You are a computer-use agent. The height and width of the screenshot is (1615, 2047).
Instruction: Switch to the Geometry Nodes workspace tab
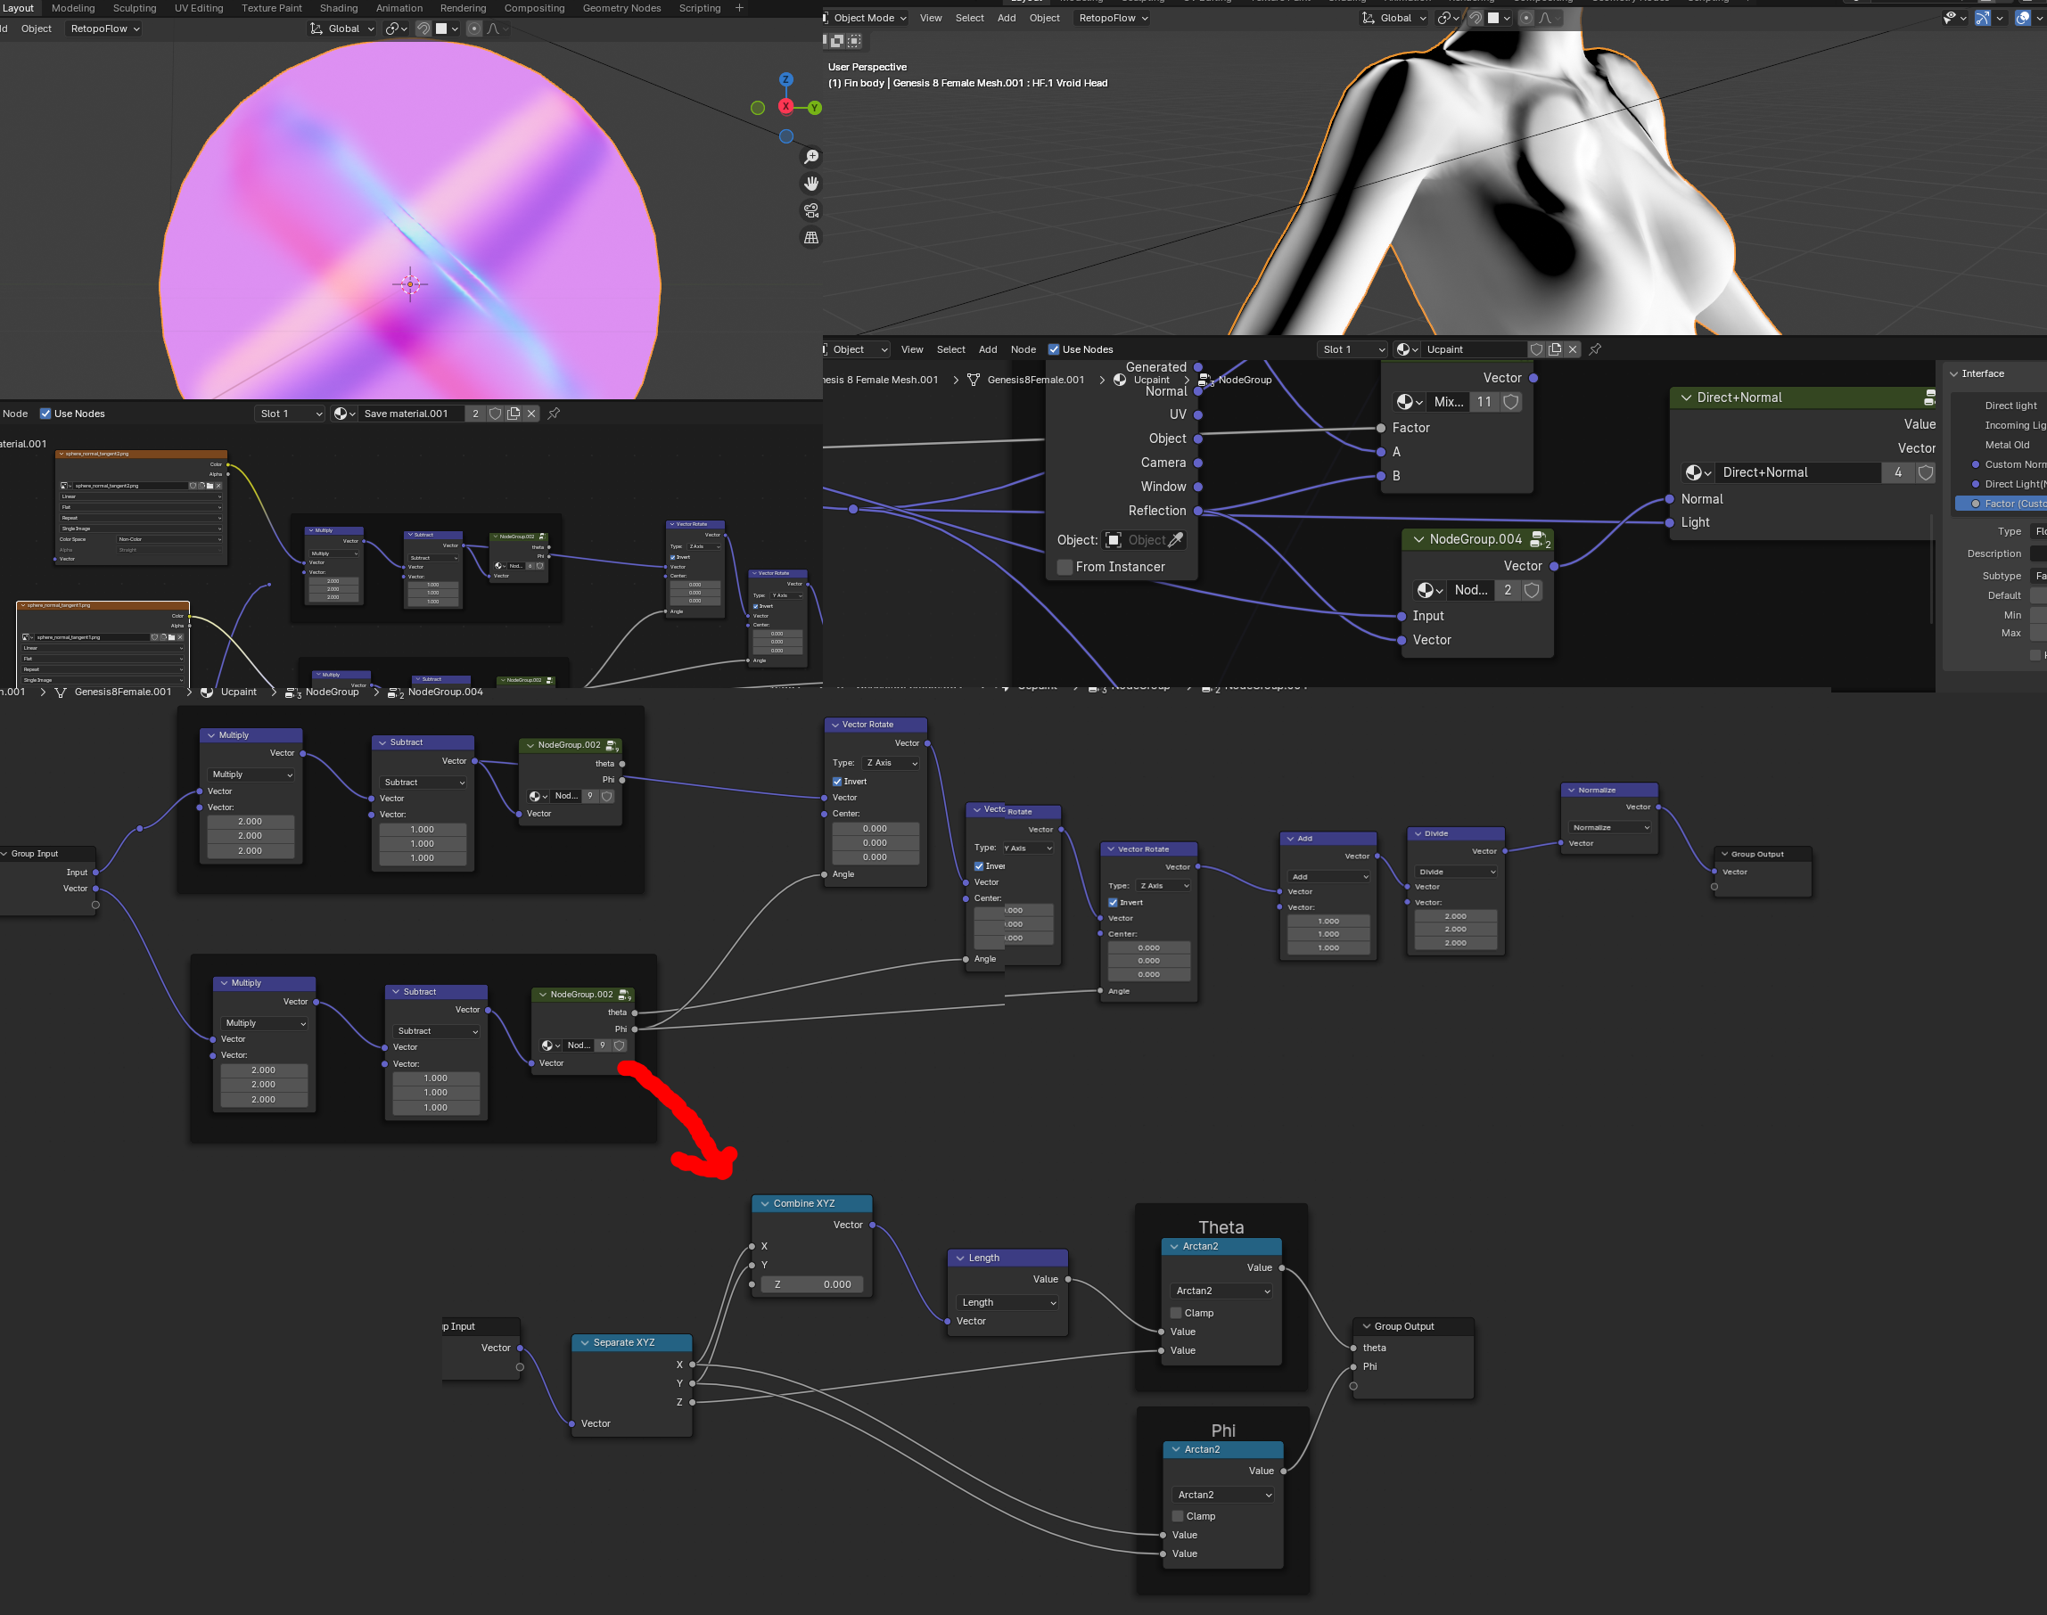[621, 7]
